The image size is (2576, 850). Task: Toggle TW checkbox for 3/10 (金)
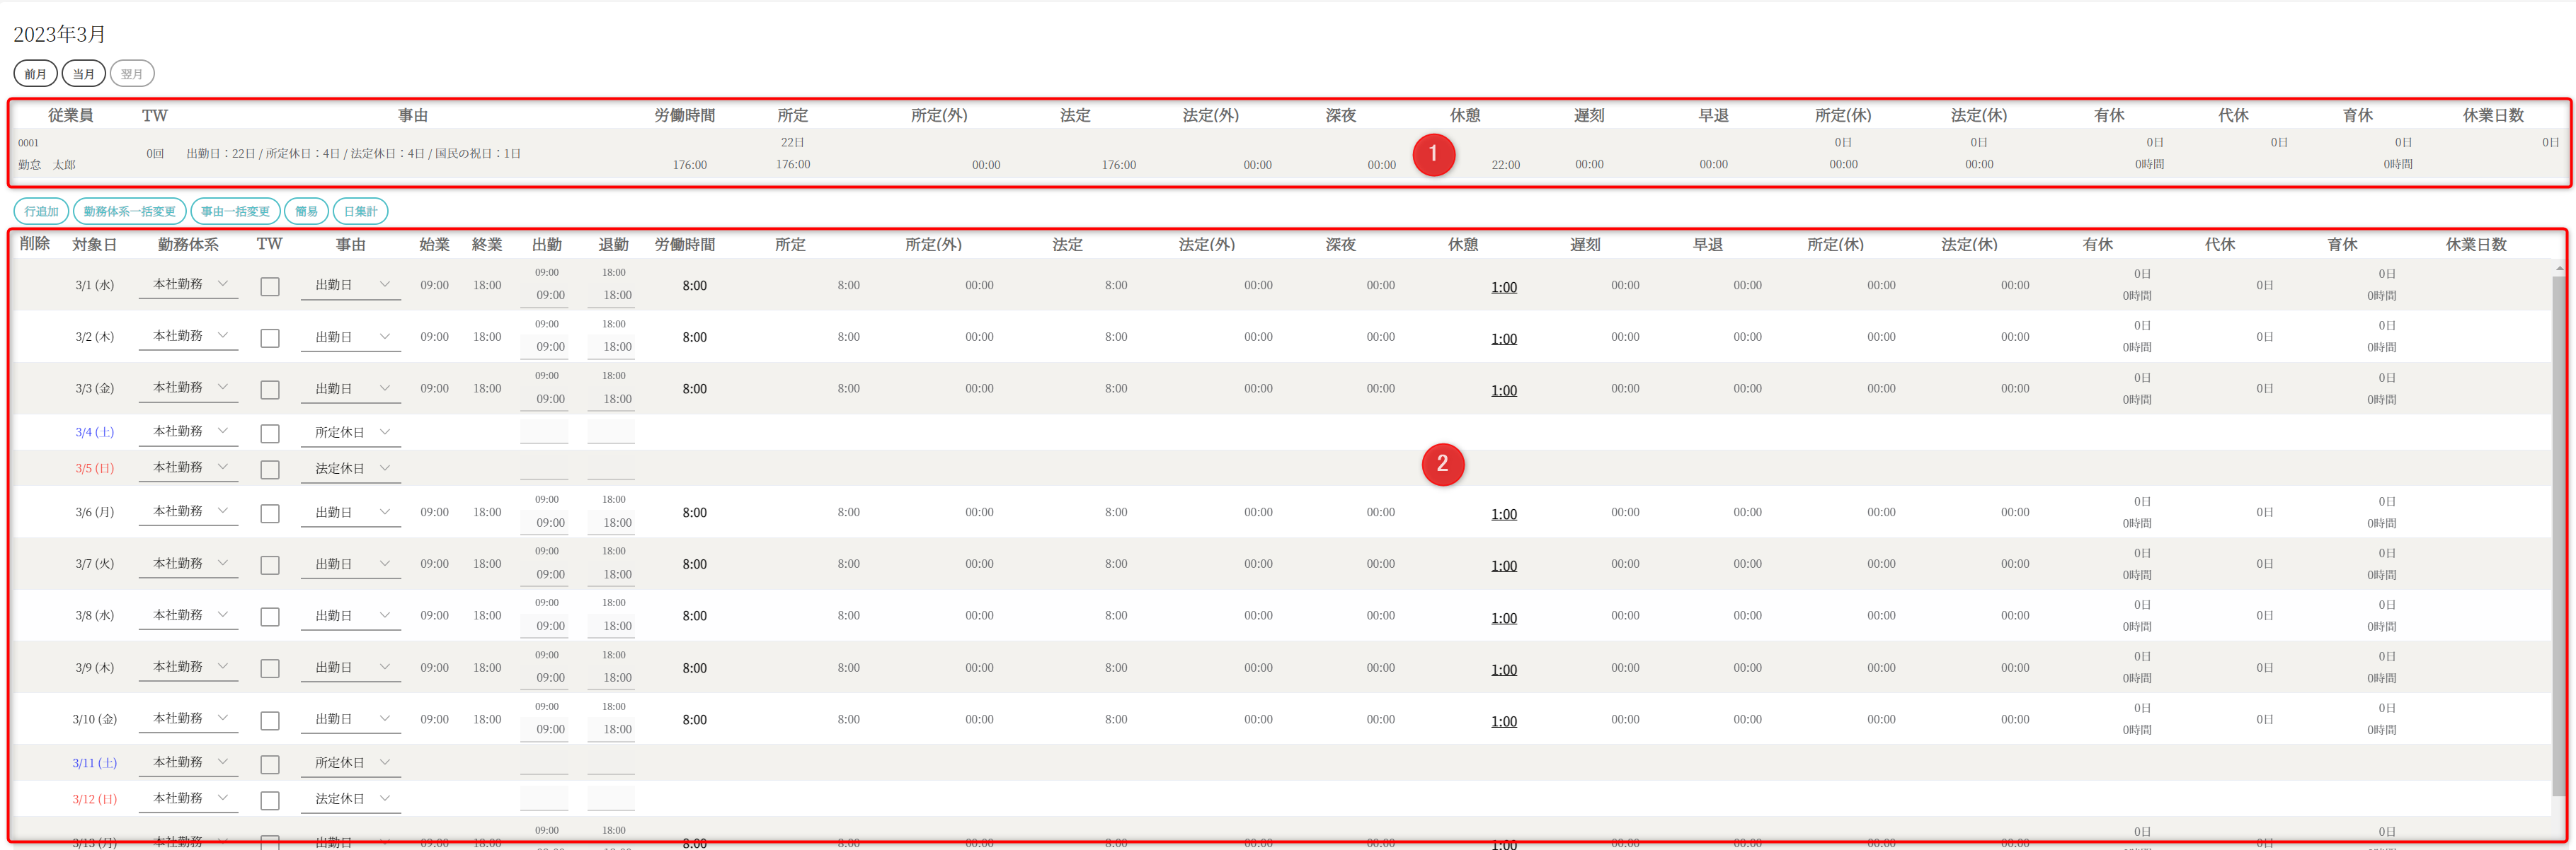(x=270, y=720)
